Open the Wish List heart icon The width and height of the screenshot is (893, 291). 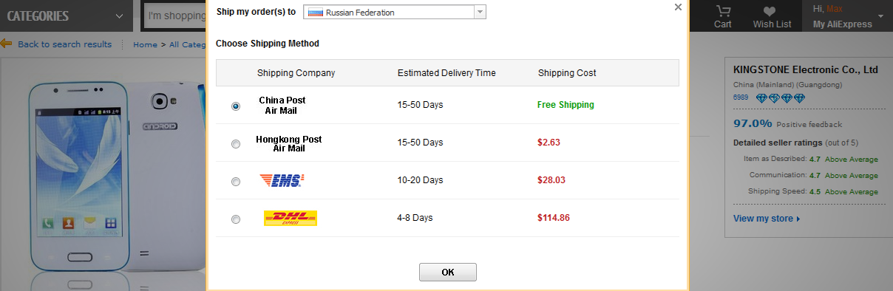pyautogui.click(x=770, y=11)
